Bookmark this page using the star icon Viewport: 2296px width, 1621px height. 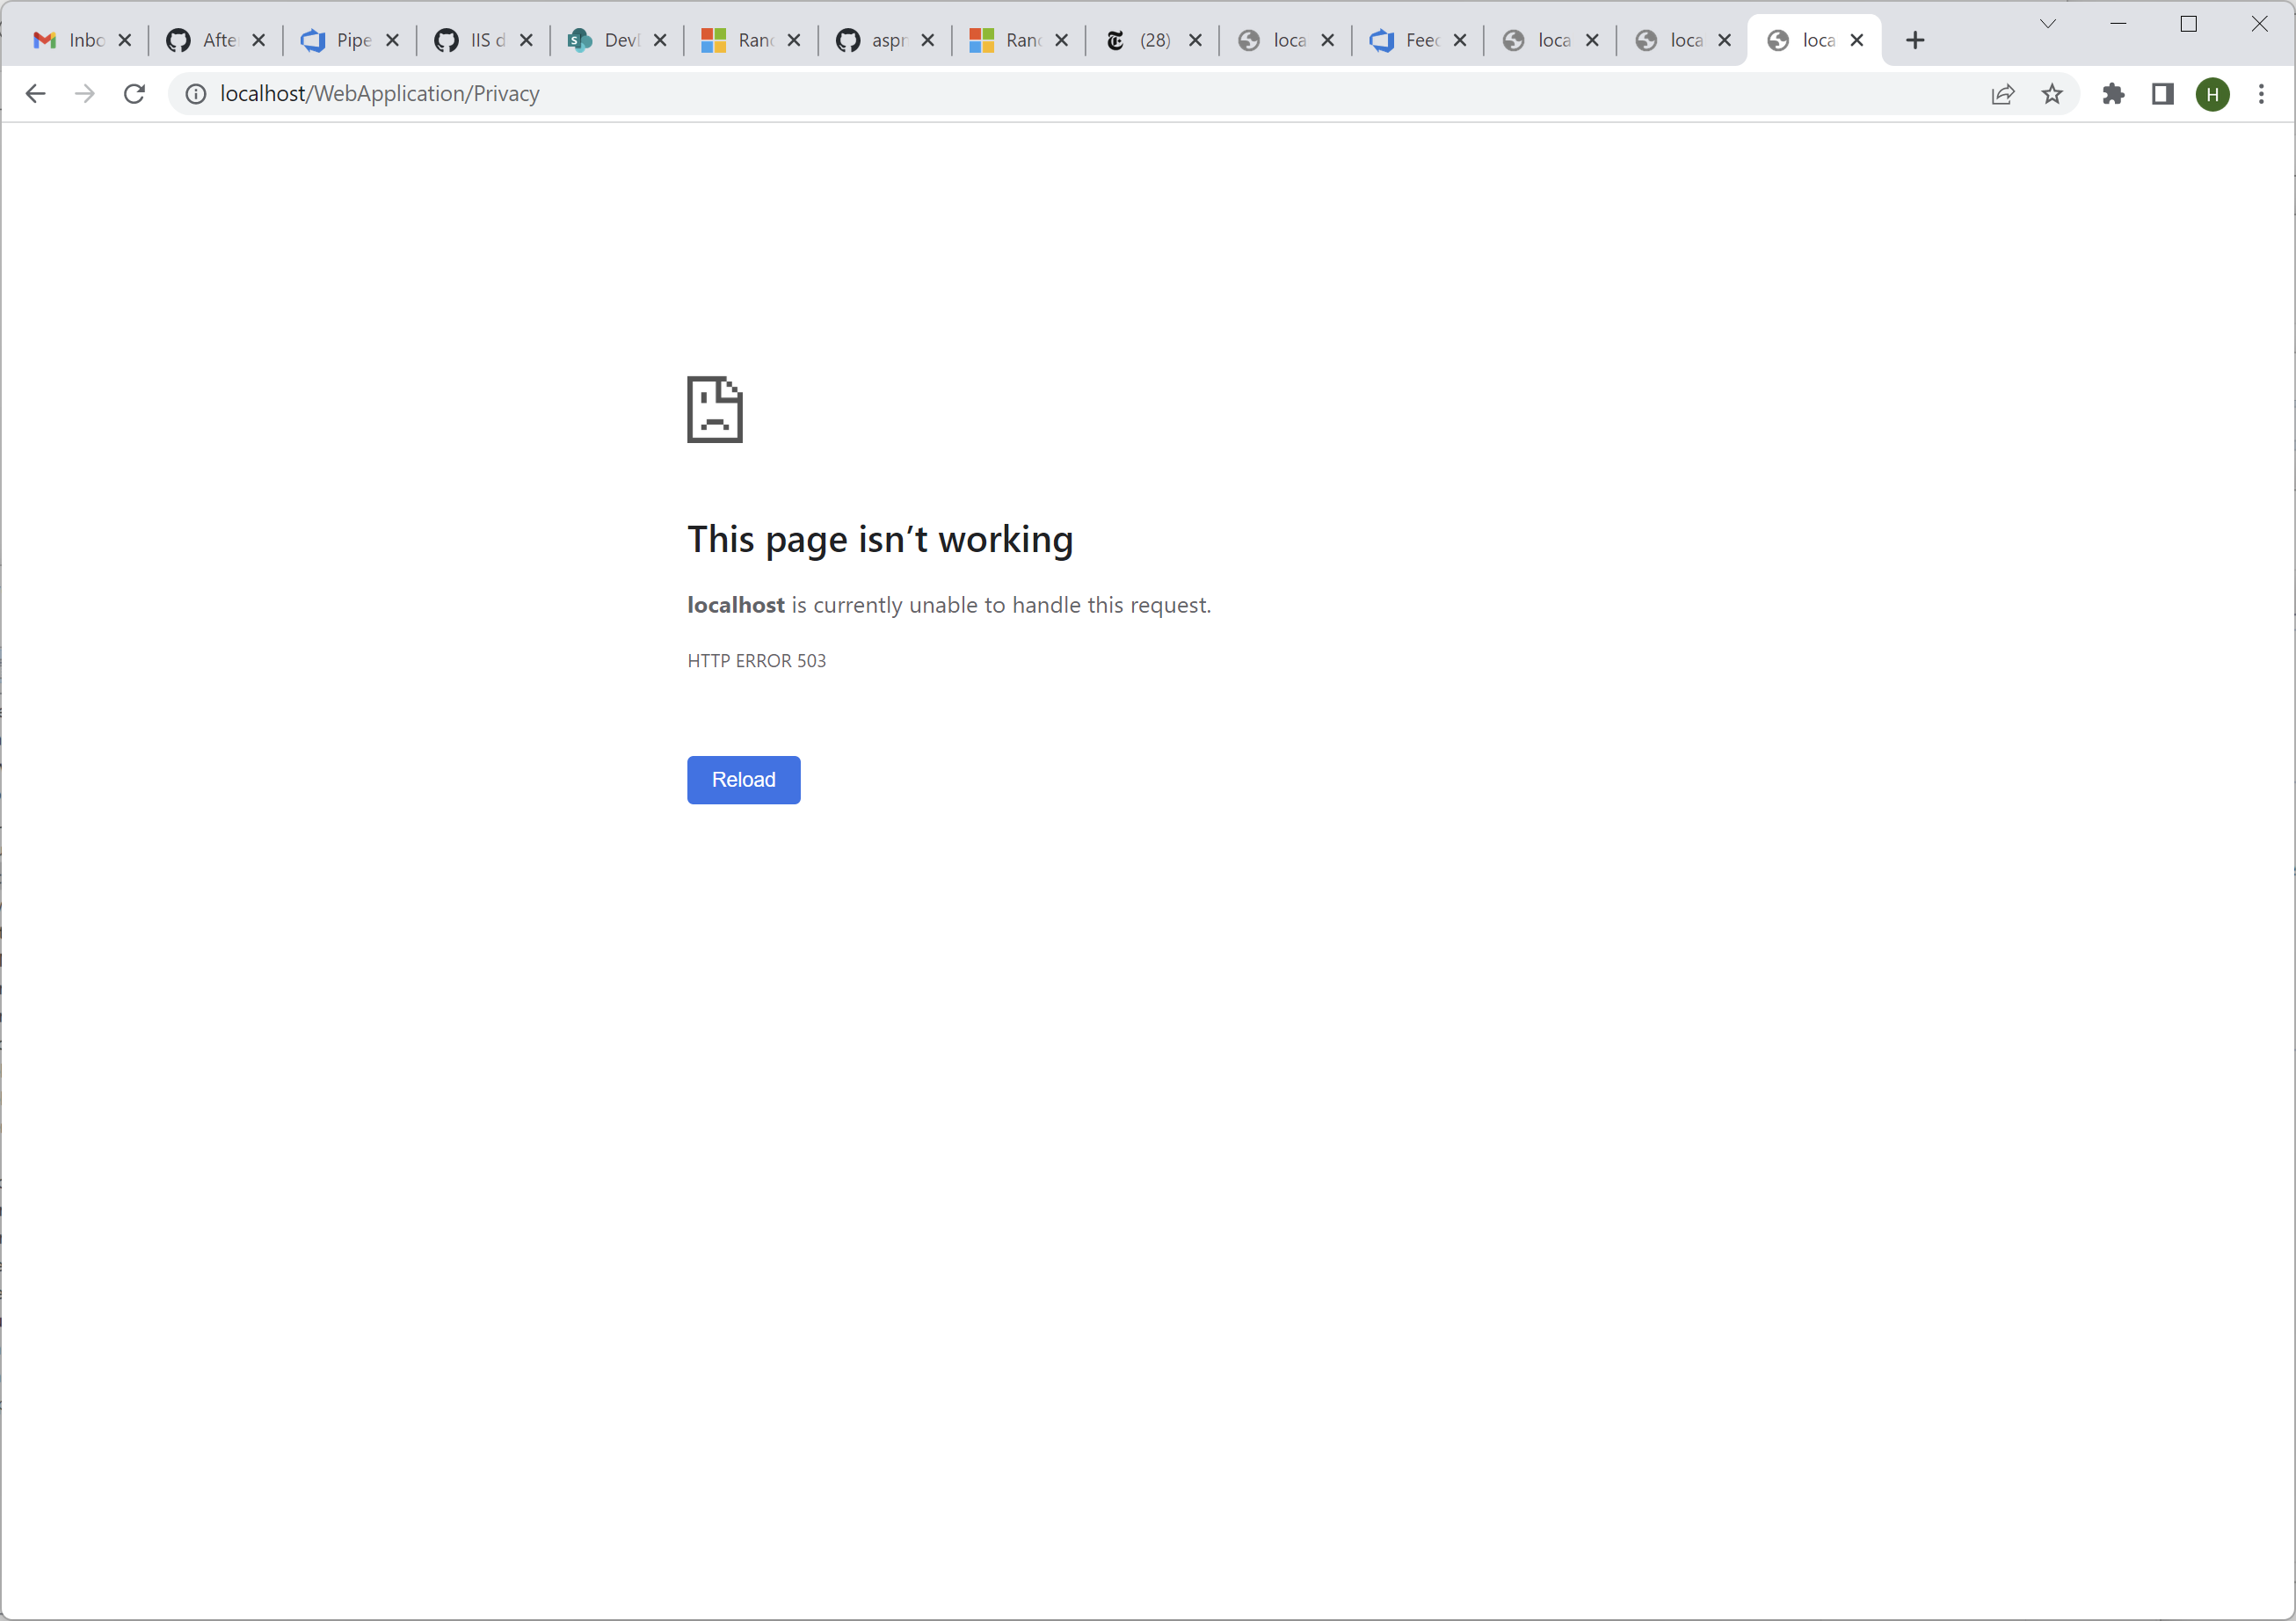[x=2052, y=93]
